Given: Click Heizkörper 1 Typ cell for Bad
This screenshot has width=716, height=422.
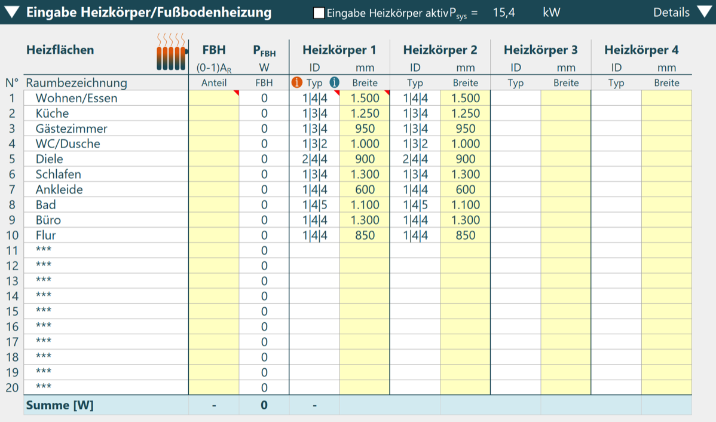Looking at the screenshot, I should tap(314, 204).
